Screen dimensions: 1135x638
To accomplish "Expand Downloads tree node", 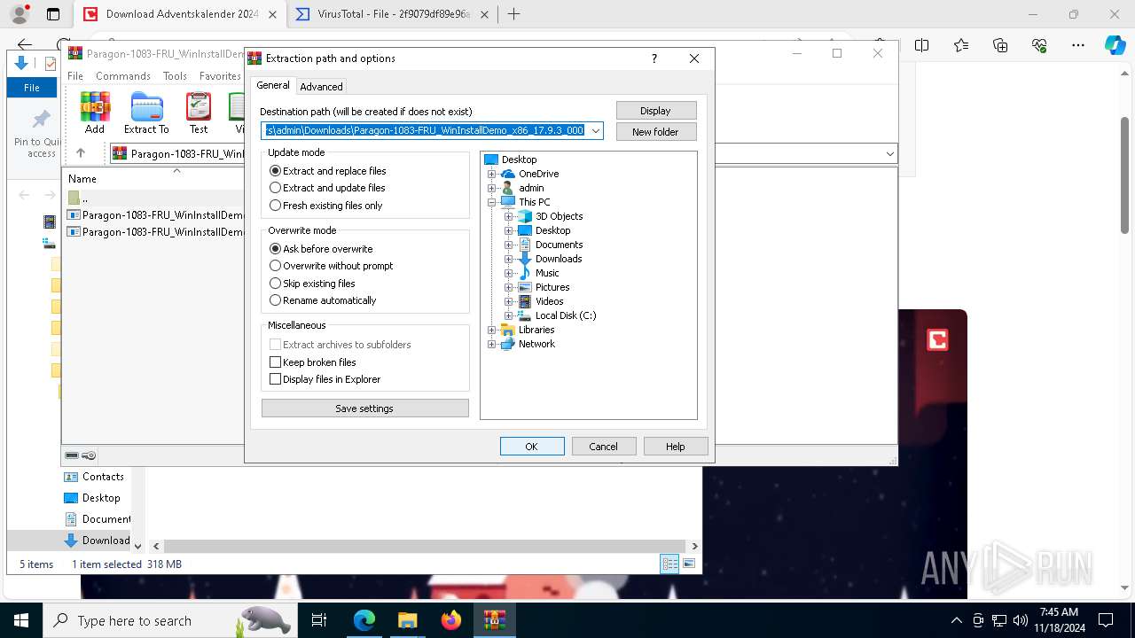I will (x=509, y=259).
